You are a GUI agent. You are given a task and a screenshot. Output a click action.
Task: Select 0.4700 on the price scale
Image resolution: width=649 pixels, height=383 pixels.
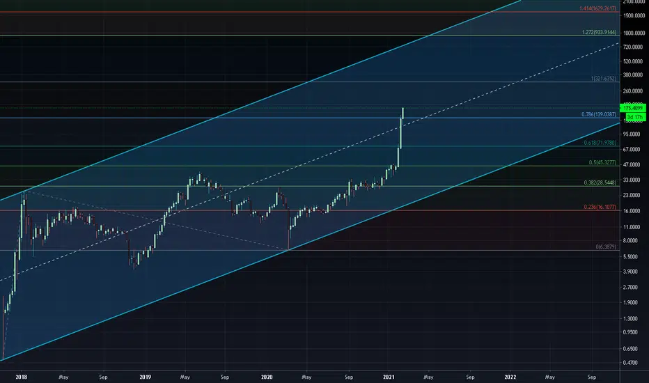[631, 363]
